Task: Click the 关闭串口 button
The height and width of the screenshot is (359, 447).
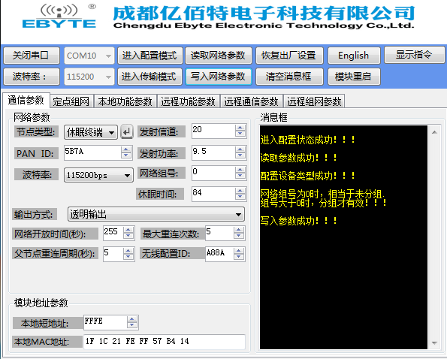Action: click(32, 56)
